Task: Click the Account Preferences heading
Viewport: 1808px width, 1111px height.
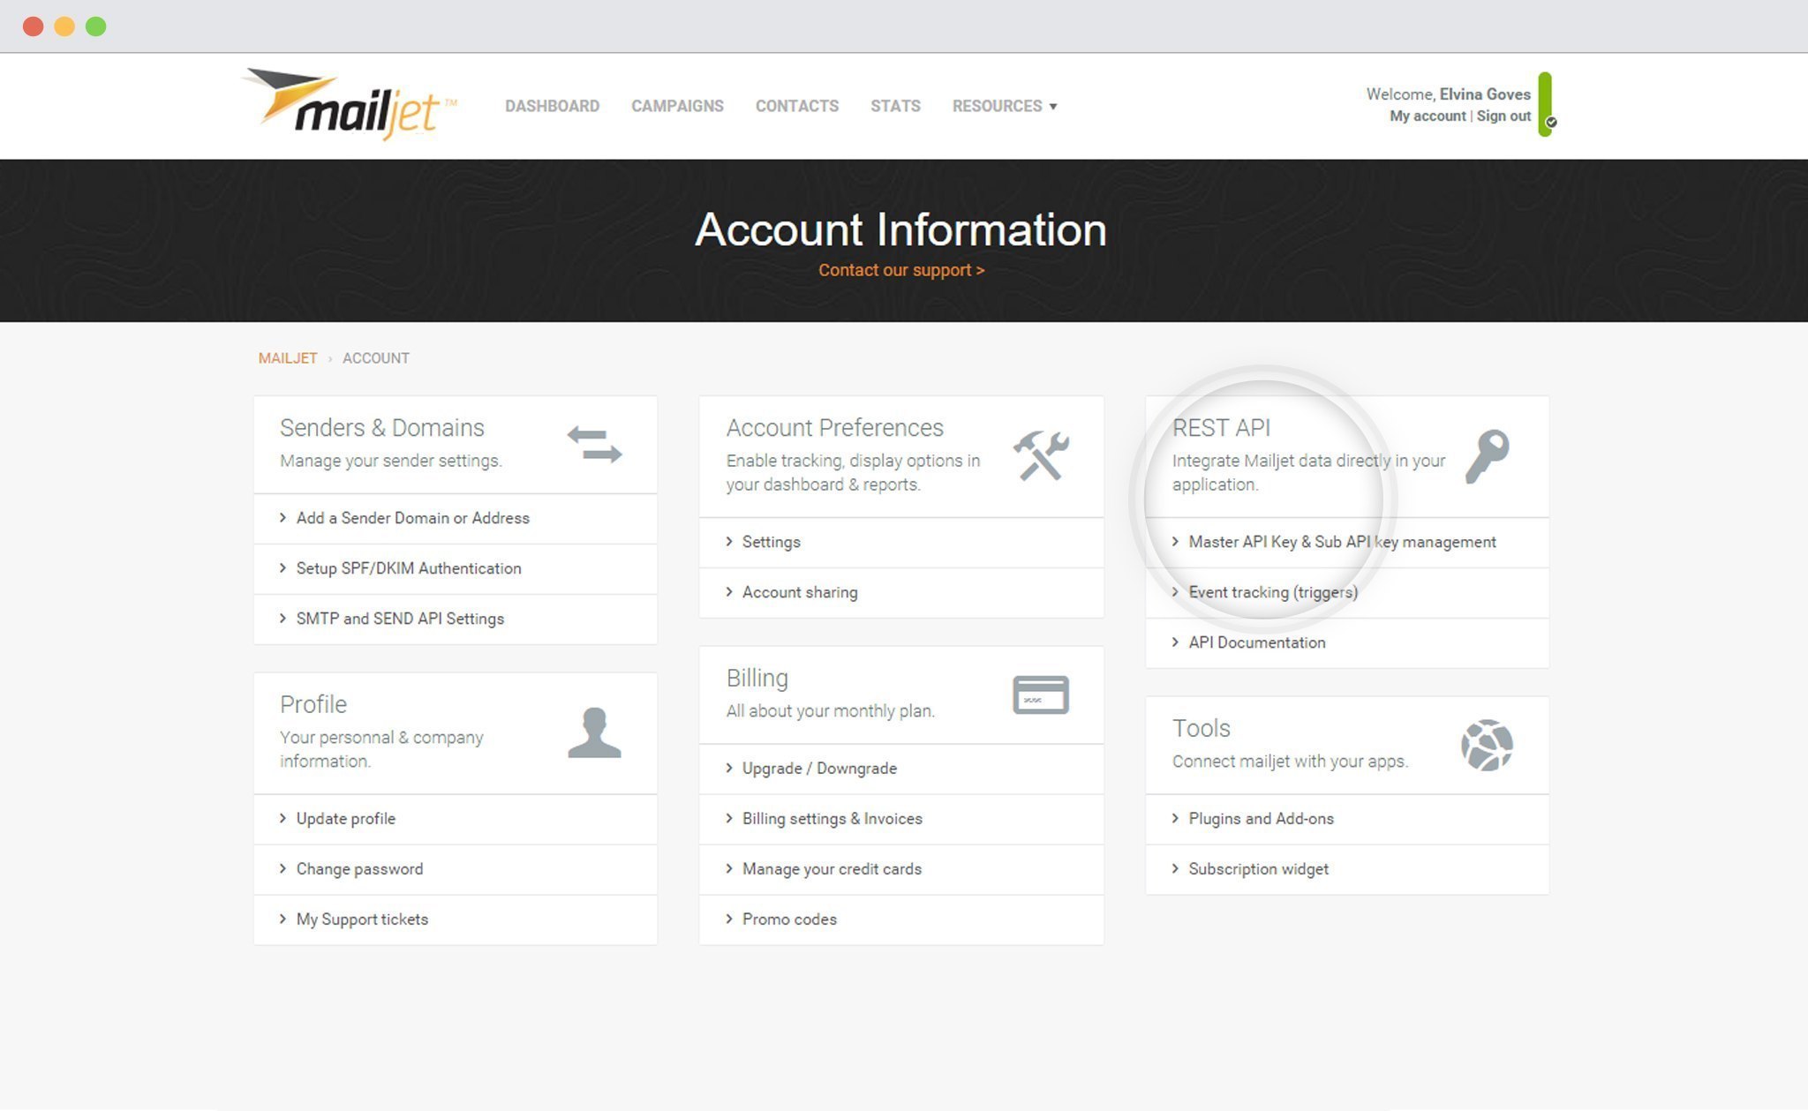Action: [835, 428]
